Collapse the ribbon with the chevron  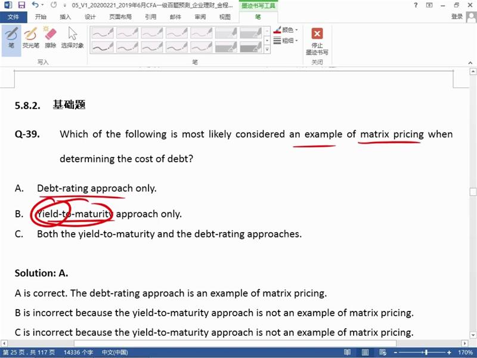pyautogui.click(x=470, y=63)
